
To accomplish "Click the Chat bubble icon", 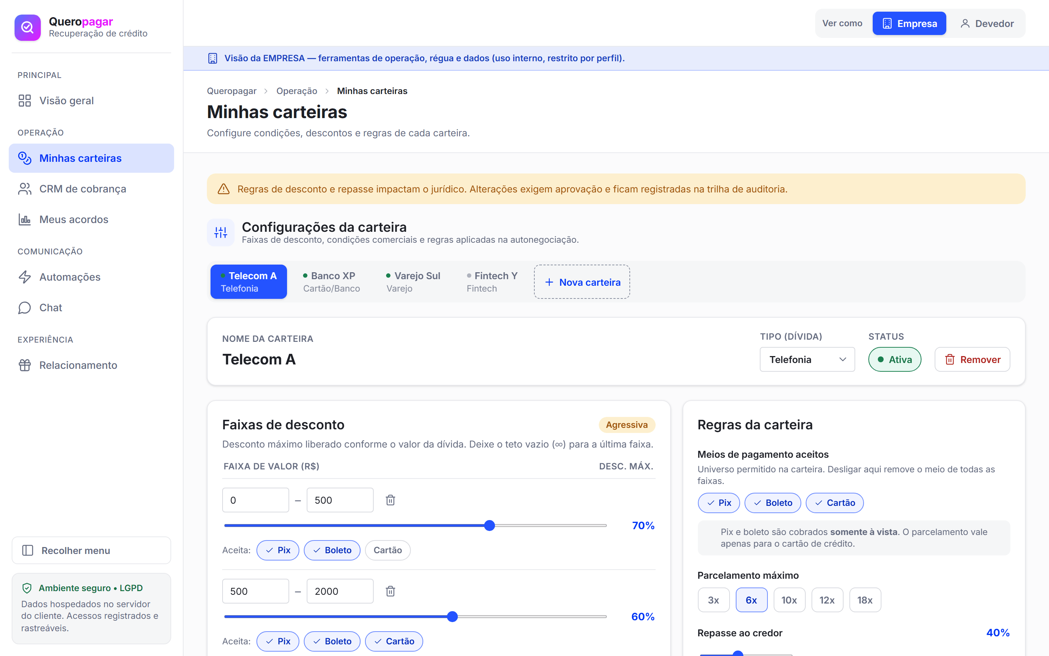I will 25,308.
